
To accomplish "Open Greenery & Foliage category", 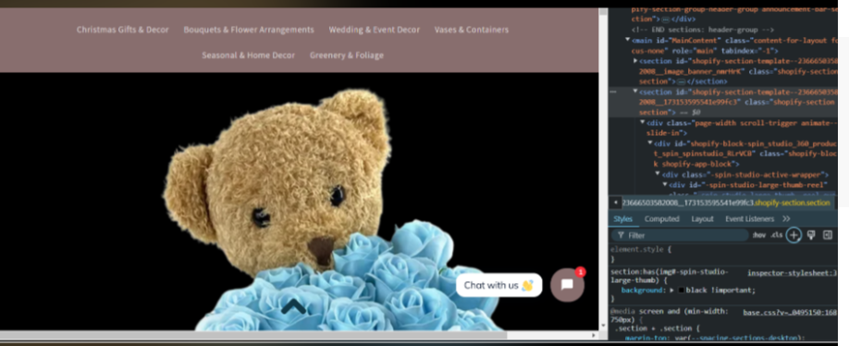I will (x=347, y=56).
